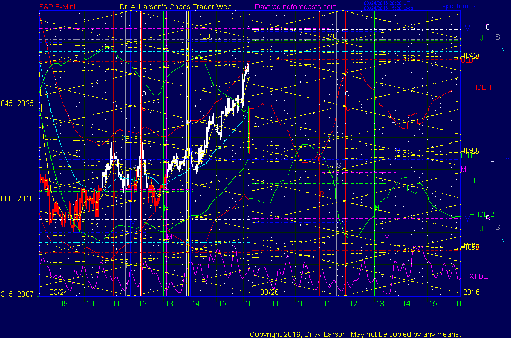Viewport: 511px width, 338px height.
Task: Click the "T" marker beside the 270 label
Action: (317, 36)
